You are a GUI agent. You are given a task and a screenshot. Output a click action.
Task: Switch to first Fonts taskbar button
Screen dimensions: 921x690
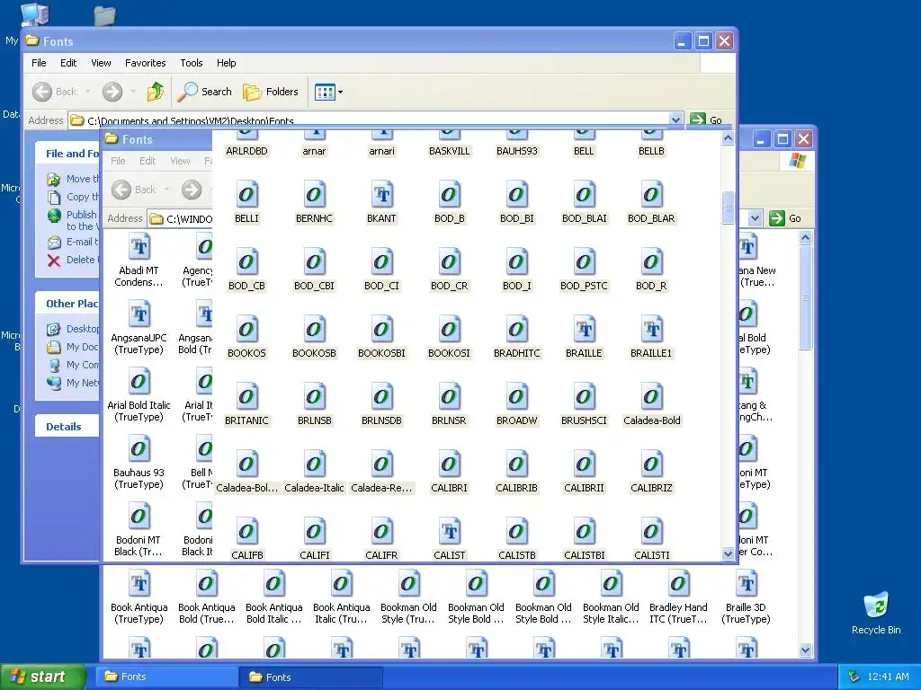(165, 677)
